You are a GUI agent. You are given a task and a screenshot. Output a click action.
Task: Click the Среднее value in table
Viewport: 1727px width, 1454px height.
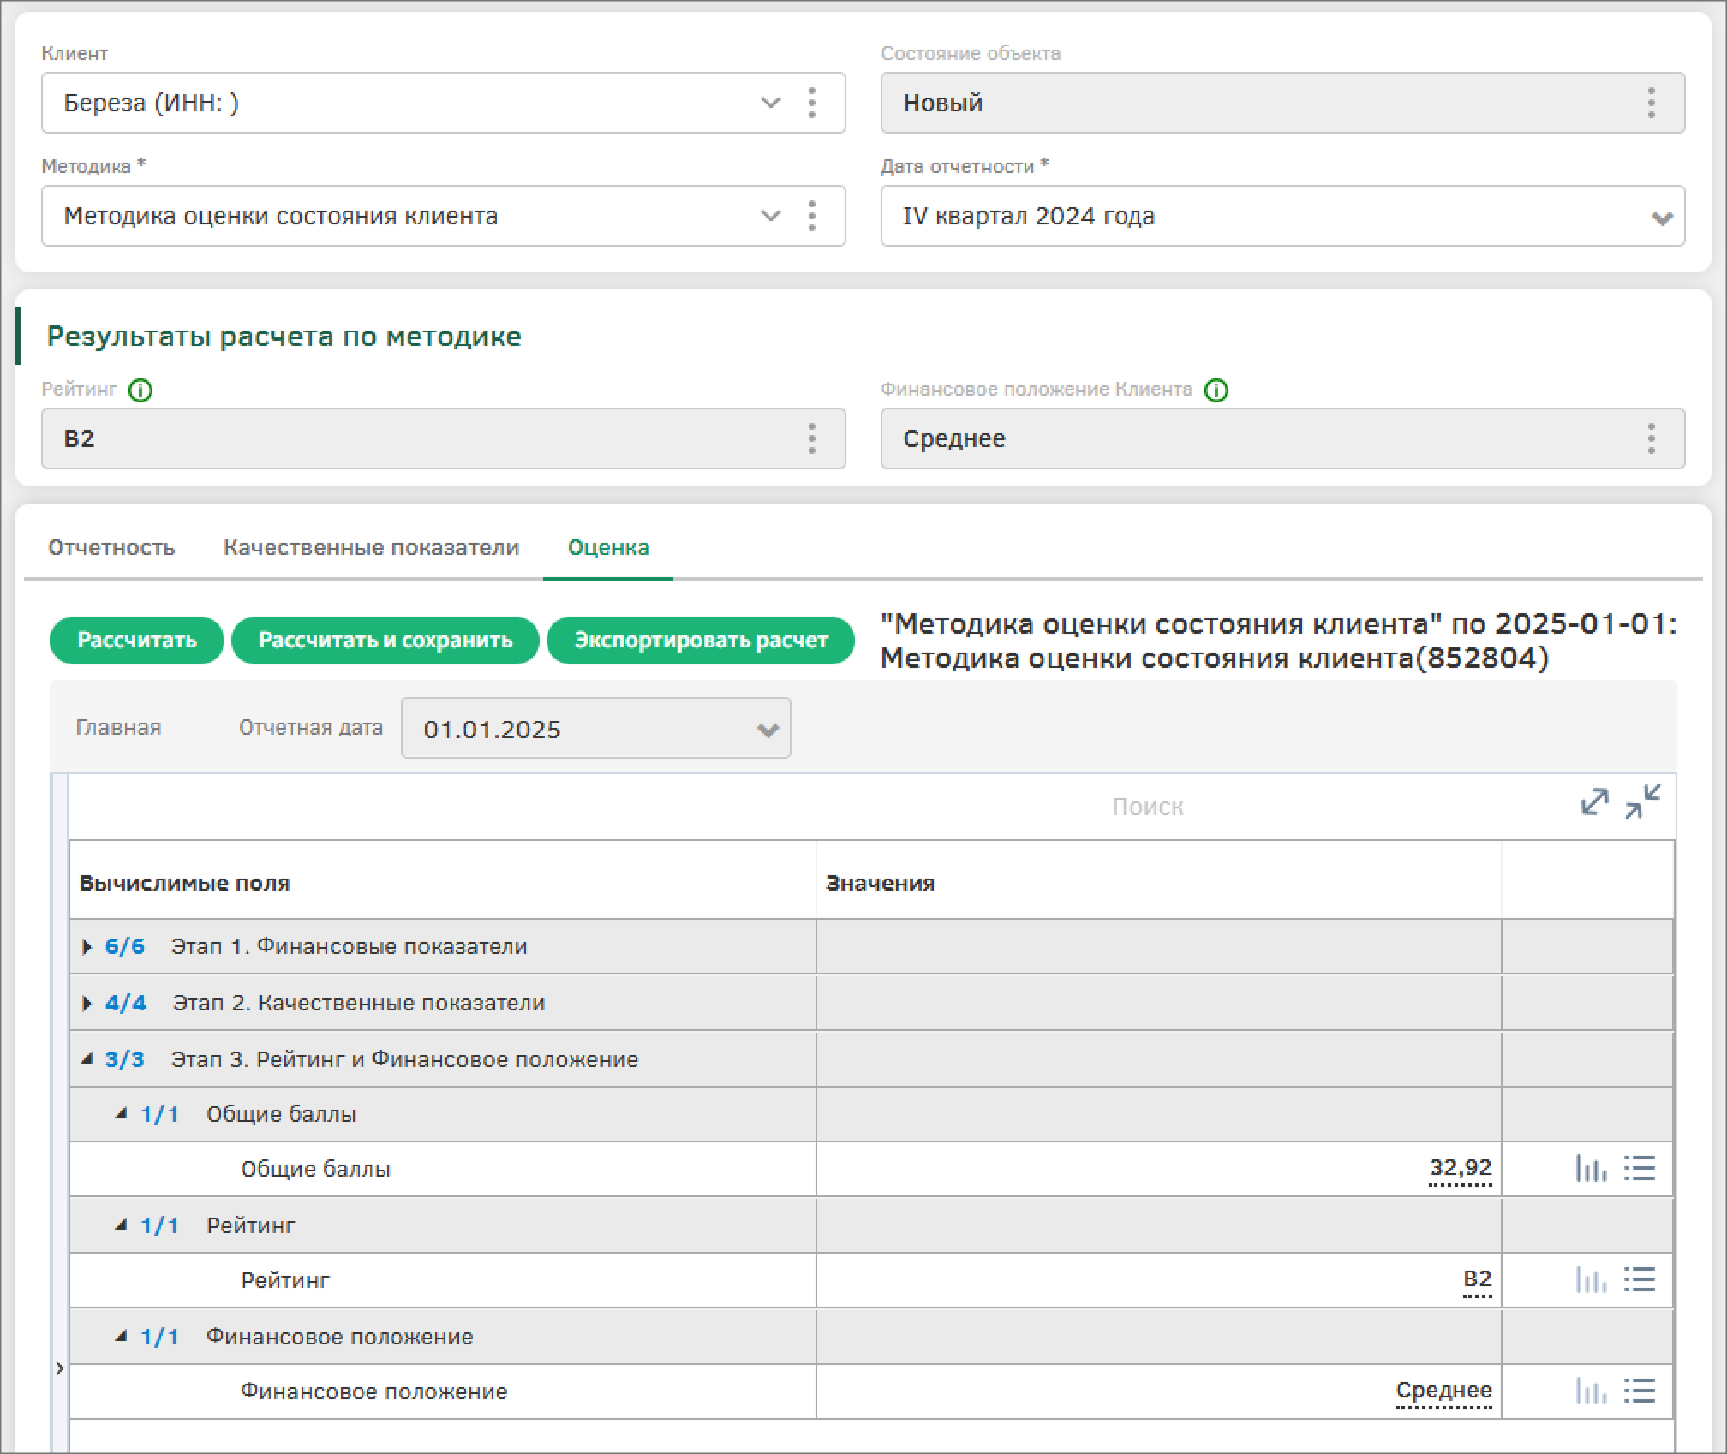(x=1443, y=1391)
